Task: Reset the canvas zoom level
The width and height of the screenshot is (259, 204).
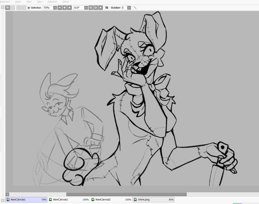Action: coord(70,8)
